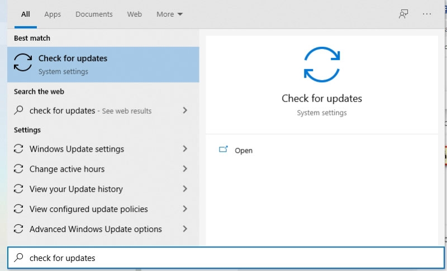
Task: Open Change active hours
Action: (x=103, y=169)
